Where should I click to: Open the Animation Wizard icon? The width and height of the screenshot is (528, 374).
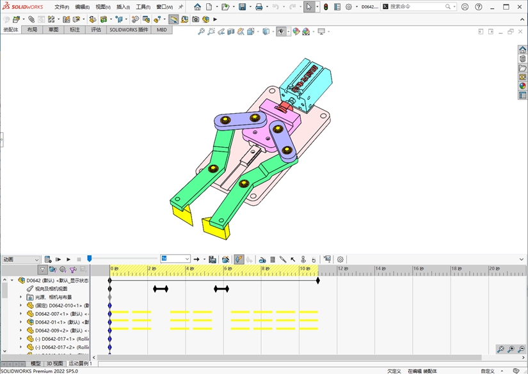pos(225,260)
